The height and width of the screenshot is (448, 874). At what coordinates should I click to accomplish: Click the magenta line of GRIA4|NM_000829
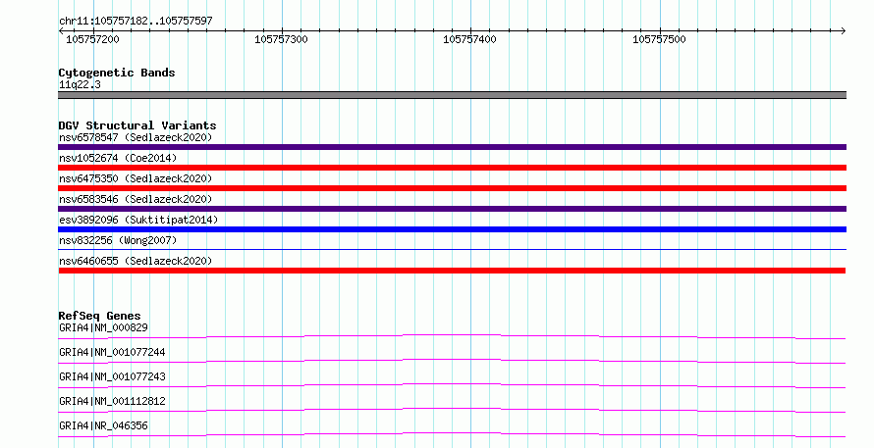click(x=452, y=336)
